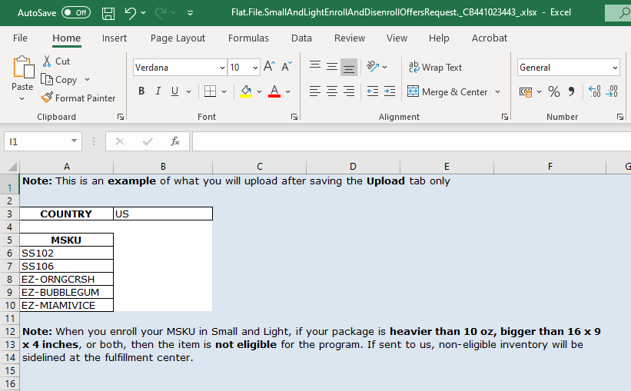
Task: Expand the General number format dropdown
Action: pos(615,68)
